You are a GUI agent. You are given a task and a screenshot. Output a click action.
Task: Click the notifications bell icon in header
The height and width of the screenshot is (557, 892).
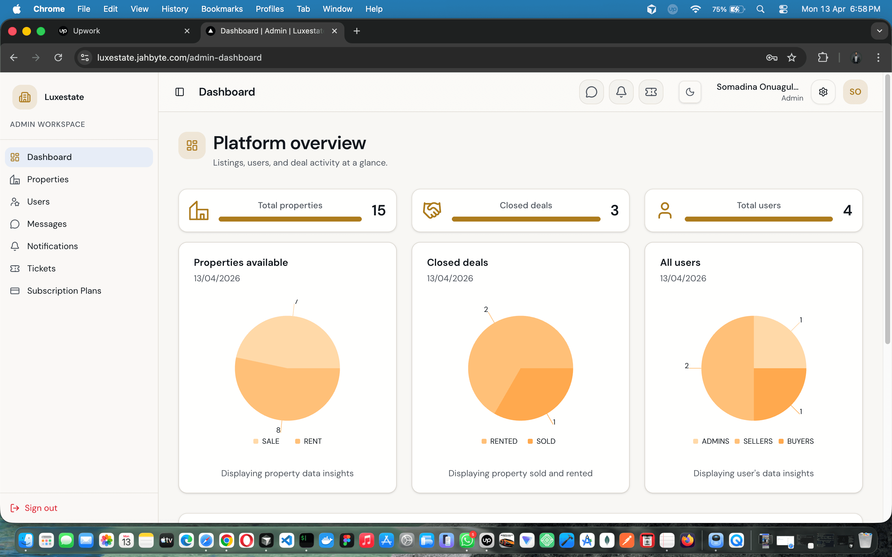tap(621, 92)
